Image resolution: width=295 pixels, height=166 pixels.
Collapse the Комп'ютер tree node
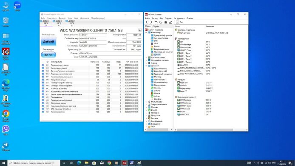click(146, 33)
